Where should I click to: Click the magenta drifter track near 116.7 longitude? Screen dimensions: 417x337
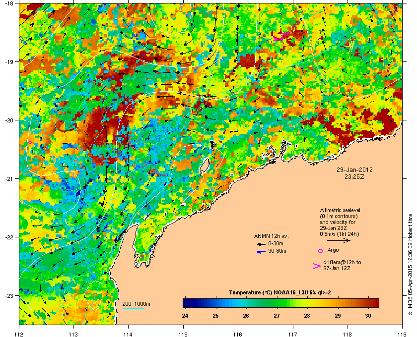pyautogui.click(x=281, y=36)
